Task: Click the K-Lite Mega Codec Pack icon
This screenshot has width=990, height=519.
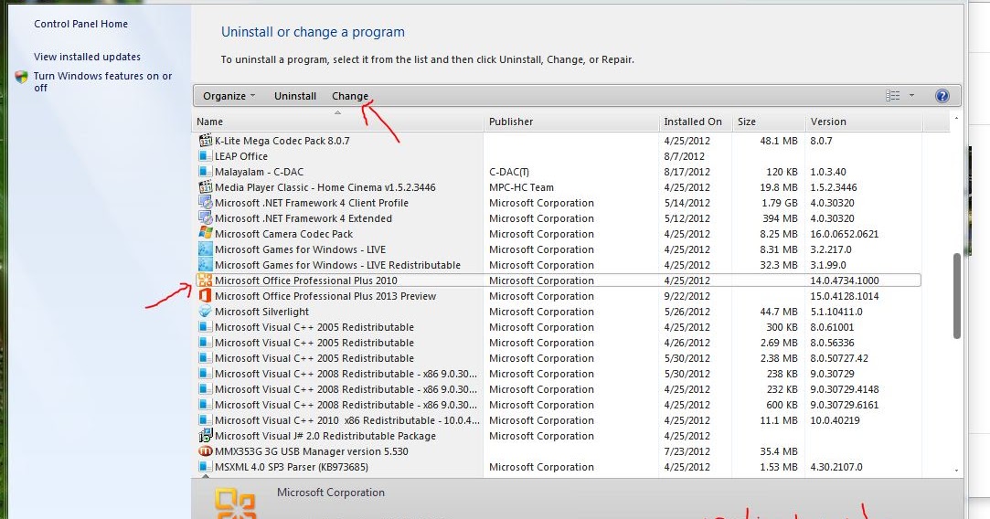Action: [205, 140]
